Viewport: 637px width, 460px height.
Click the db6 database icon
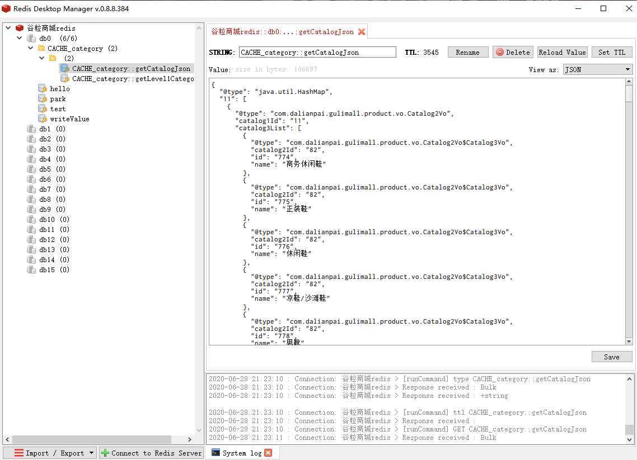point(31,179)
